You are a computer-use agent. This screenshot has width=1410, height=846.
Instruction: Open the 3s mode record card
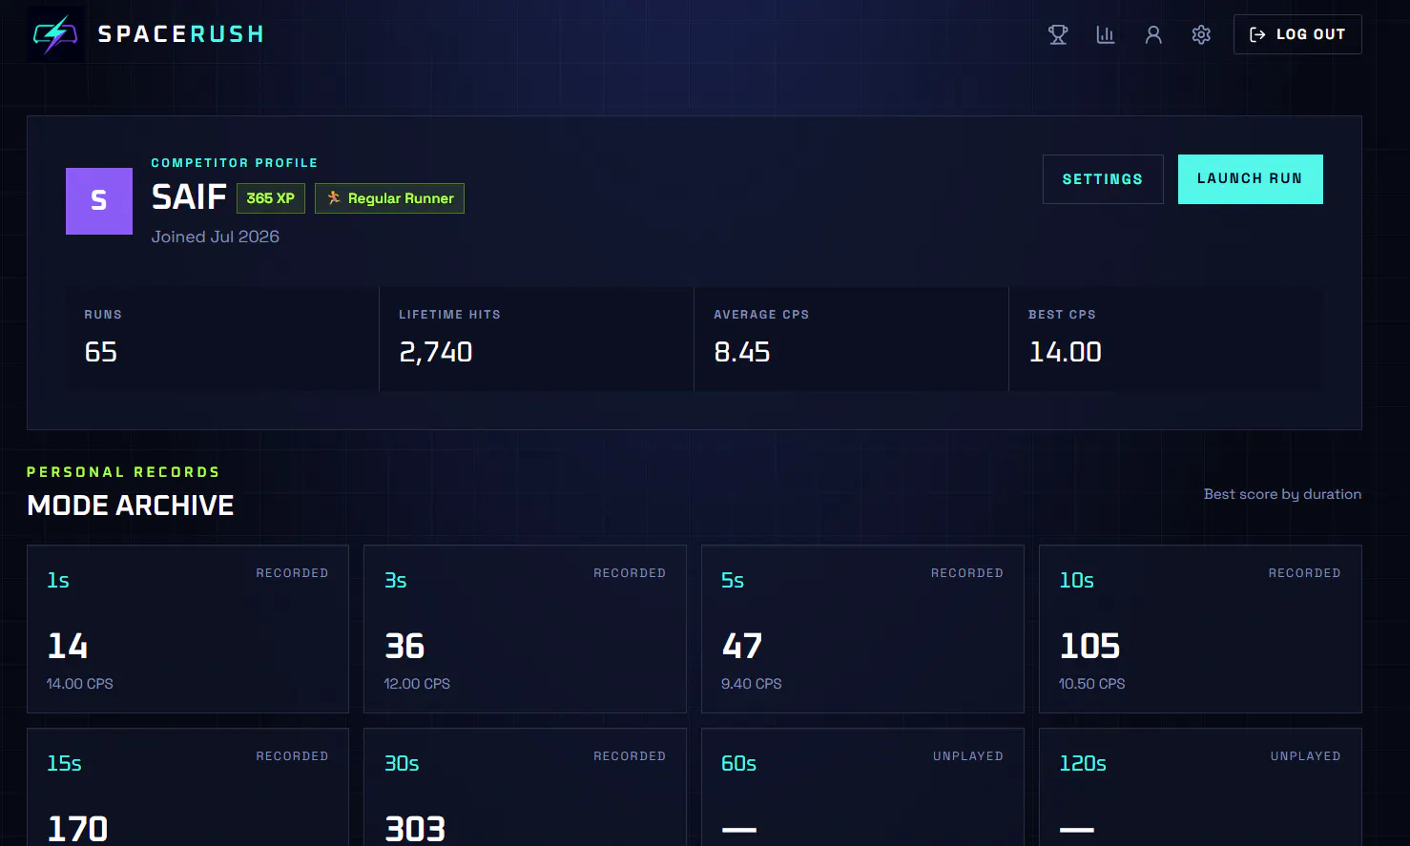[x=525, y=629]
